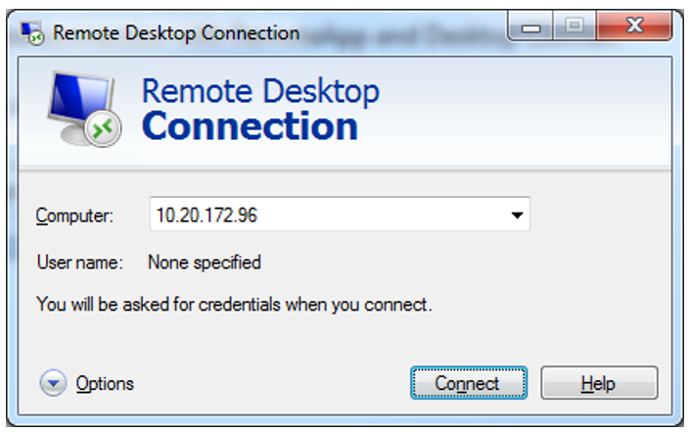Click the "Remote Desktop" banner text line
Image resolution: width=689 pixels, height=433 pixels.
260,91
